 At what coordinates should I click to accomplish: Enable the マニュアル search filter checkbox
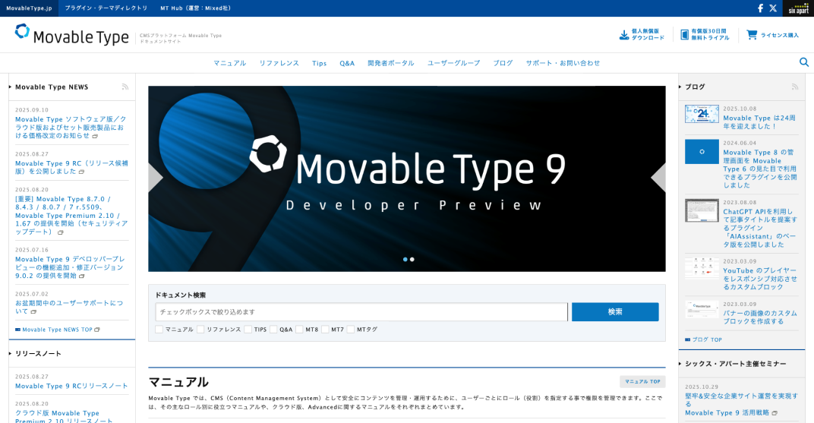point(159,330)
